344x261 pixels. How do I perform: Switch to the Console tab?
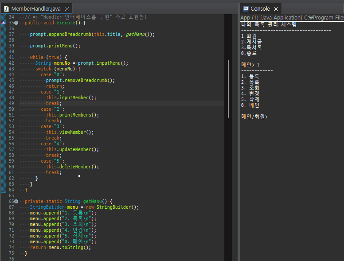[x=260, y=9]
